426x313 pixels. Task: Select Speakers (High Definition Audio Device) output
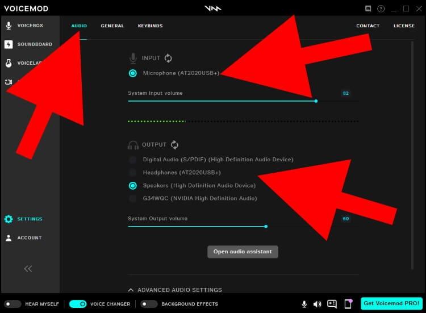pos(133,186)
